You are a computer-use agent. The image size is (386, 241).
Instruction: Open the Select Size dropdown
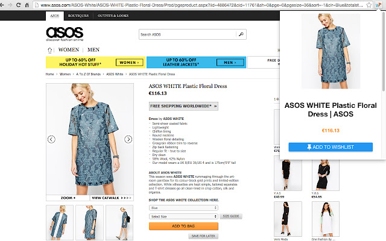coord(183,216)
